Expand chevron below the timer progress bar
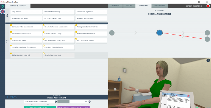 [66, 104]
